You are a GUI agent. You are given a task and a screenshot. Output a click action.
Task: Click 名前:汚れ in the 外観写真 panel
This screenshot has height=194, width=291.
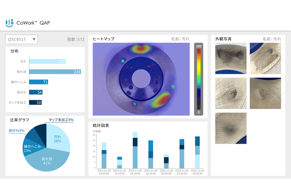[272, 39]
